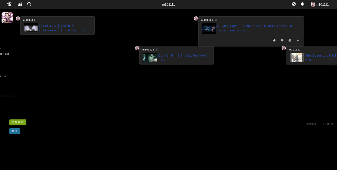Open the Can Ci Pin video thumbnail
Screen dimensions: 337x170
150,58
